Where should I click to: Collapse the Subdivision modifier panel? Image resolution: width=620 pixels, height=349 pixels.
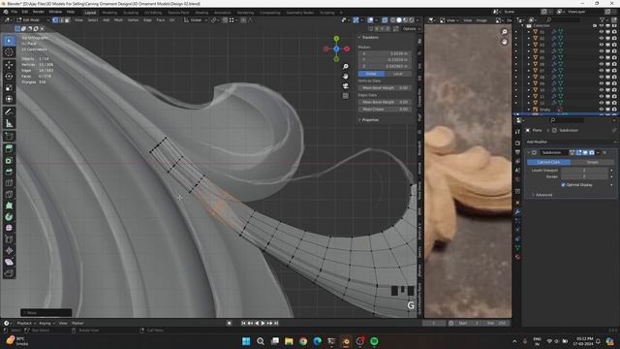coord(529,153)
